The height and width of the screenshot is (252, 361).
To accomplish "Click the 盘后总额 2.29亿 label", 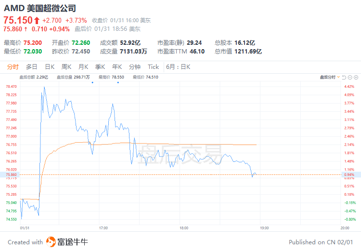I will coord(34,77).
